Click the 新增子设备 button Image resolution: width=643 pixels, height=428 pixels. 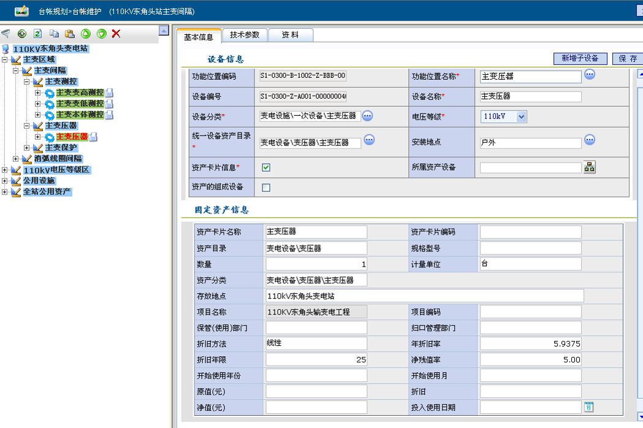[580, 58]
